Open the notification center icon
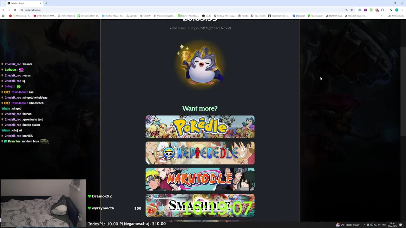 (401, 225)
